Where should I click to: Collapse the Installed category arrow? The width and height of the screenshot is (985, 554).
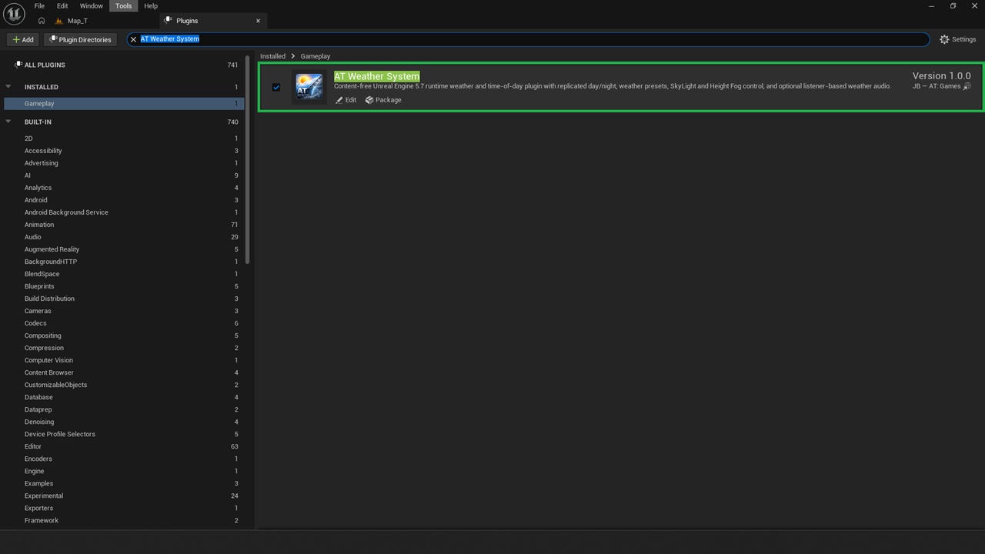[x=8, y=87]
